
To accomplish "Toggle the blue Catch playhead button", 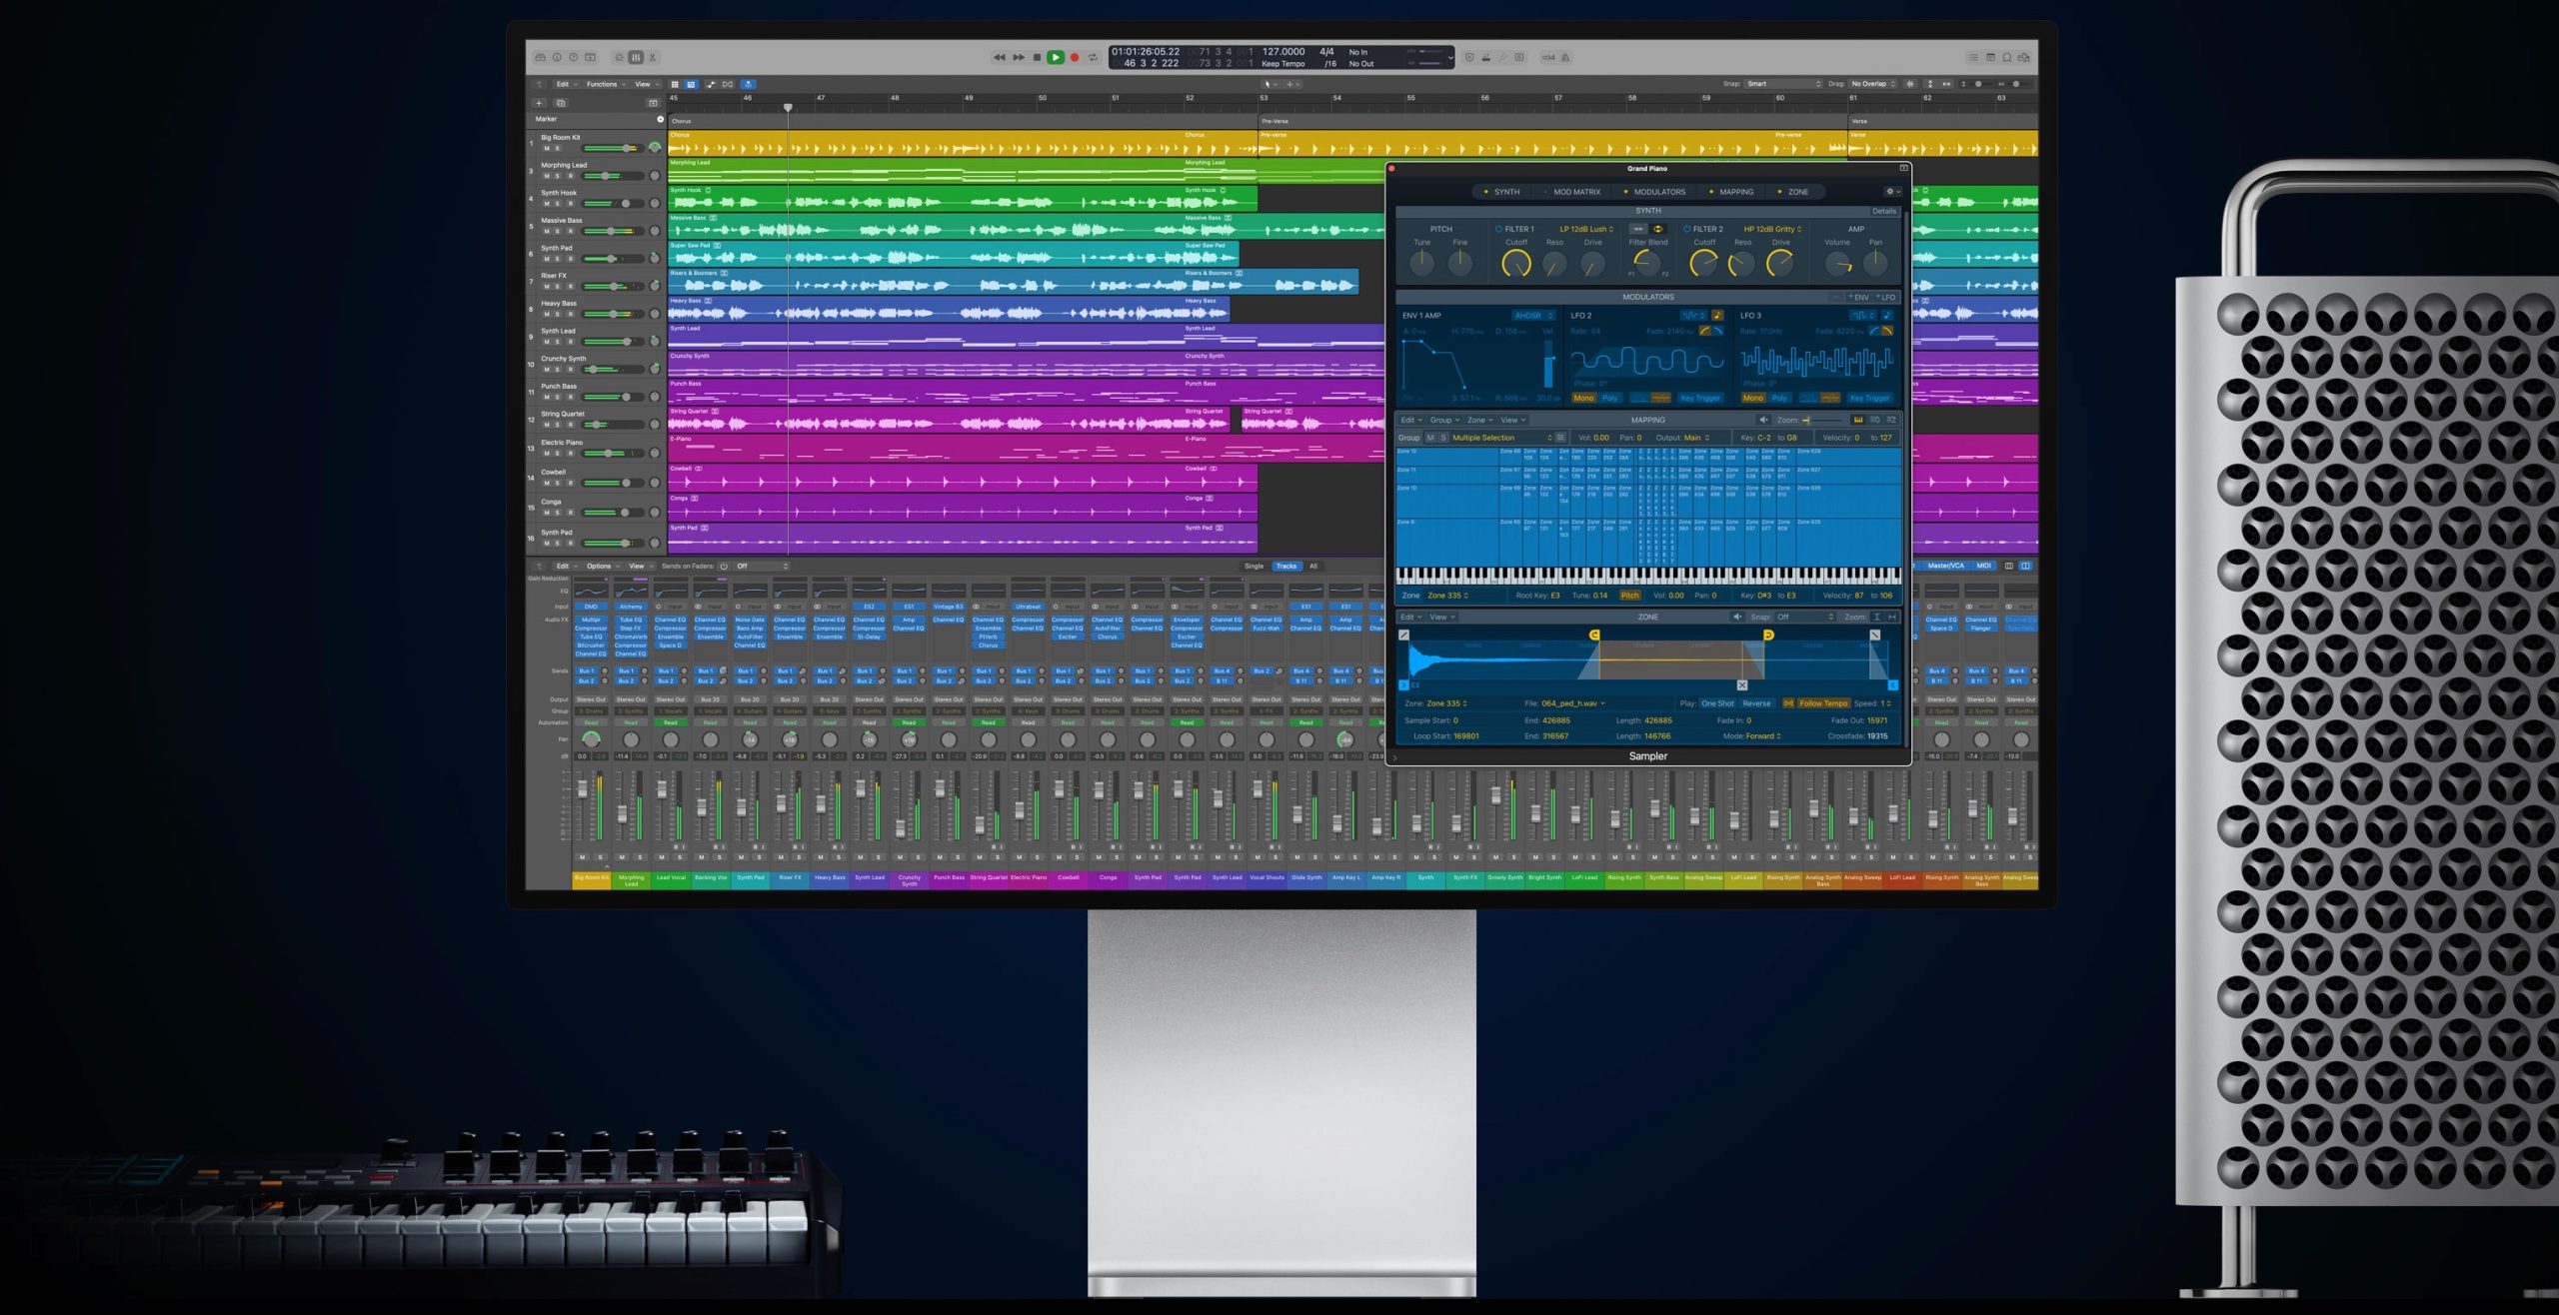I will [x=748, y=84].
